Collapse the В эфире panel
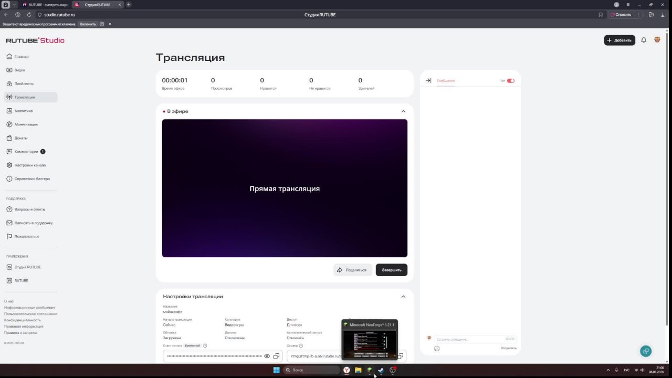The width and height of the screenshot is (672, 378). (403, 111)
